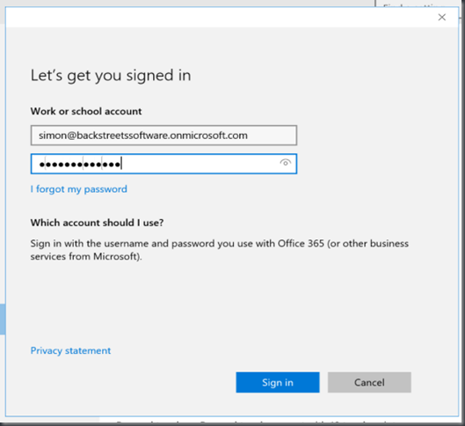
Task: Click the Work or school account label
Action: (x=86, y=111)
